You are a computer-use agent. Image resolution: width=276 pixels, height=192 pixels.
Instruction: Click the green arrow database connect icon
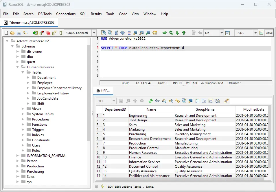tap(35, 33)
